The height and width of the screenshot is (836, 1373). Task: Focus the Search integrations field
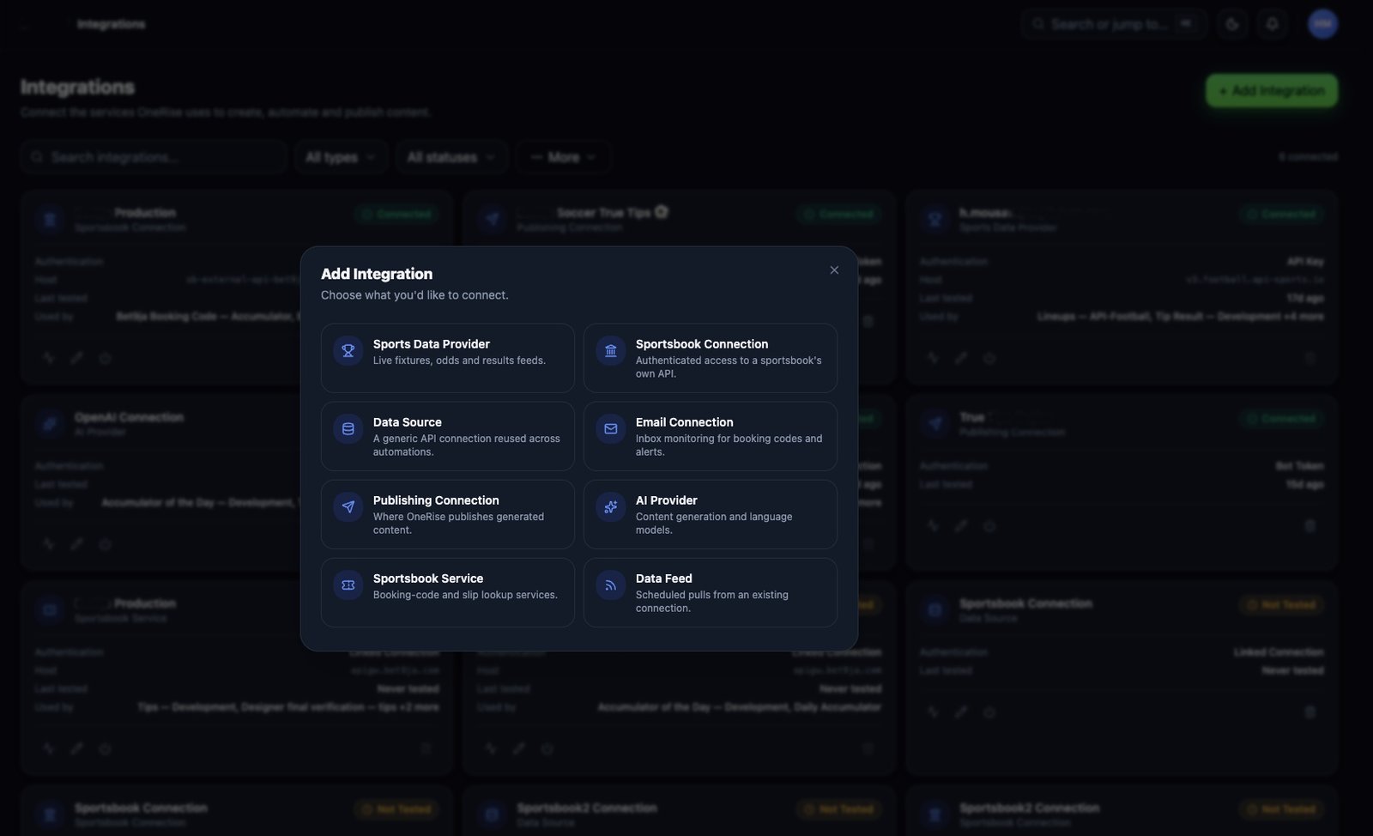pos(154,157)
